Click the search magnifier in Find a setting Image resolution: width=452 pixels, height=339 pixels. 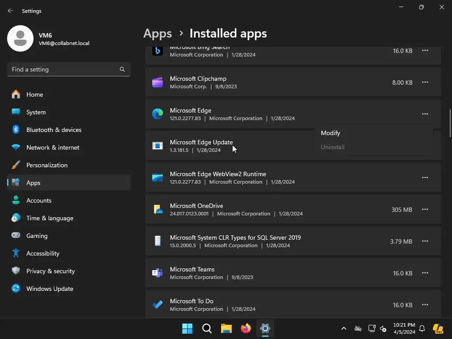pyautogui.click(x=122, y=69)
